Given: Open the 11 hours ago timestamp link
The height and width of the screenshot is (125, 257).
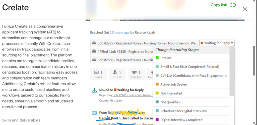Looking at the screenshot, I should pos(120,32).
